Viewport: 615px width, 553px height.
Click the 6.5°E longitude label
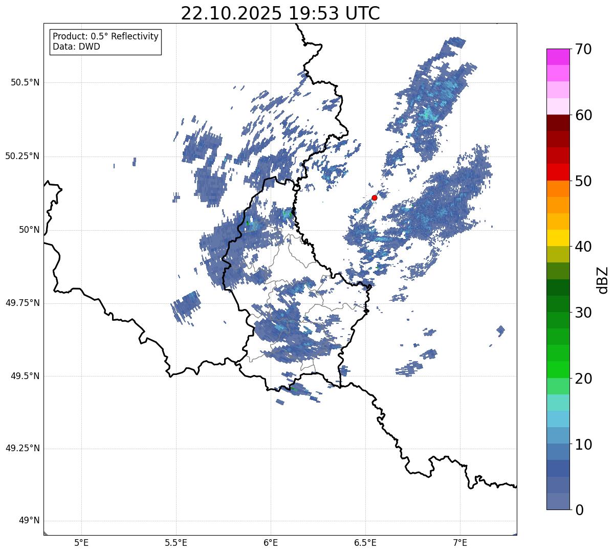click(x=365, y=543)
